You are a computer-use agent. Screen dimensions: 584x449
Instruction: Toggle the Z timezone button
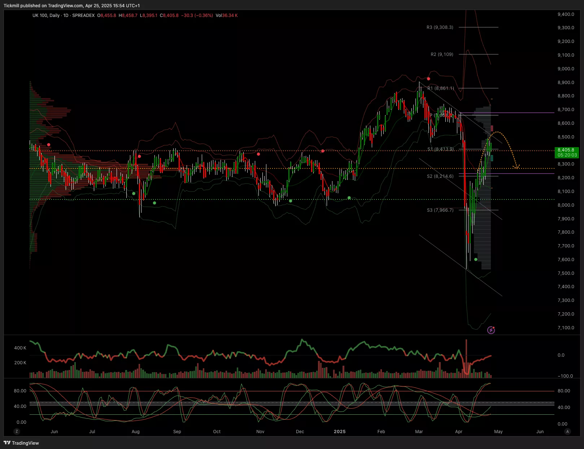(17, 431)
